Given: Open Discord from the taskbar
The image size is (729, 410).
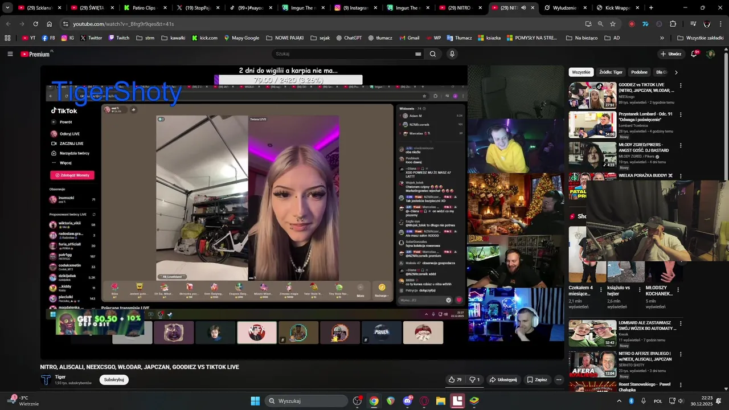Looking at the screenshot, I should tap(407, 401).
